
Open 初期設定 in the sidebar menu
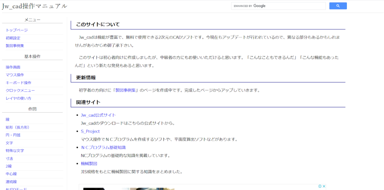pos(13,38)
